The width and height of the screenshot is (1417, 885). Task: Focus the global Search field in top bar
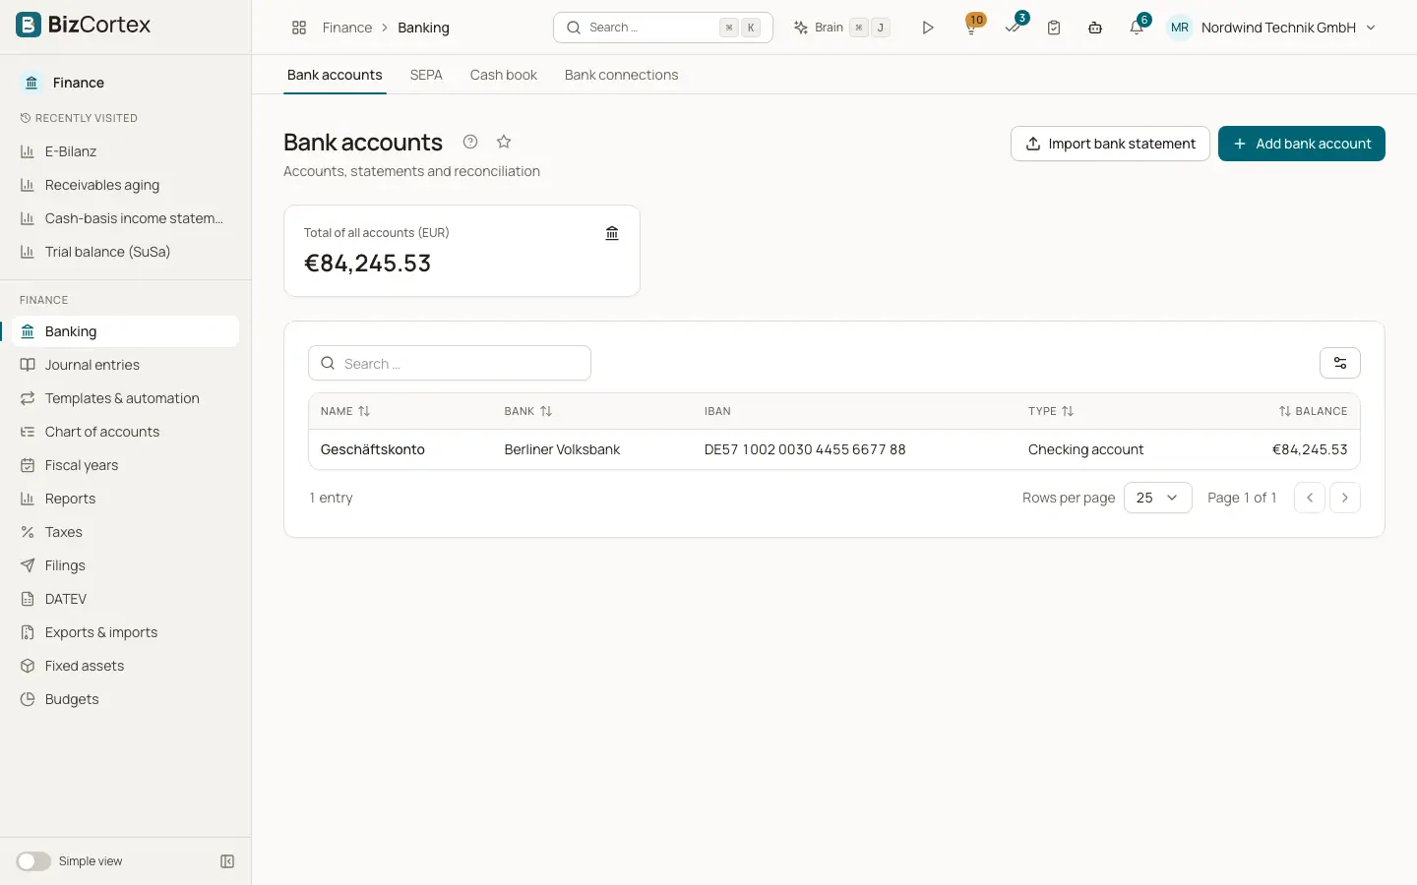(663, 28)
